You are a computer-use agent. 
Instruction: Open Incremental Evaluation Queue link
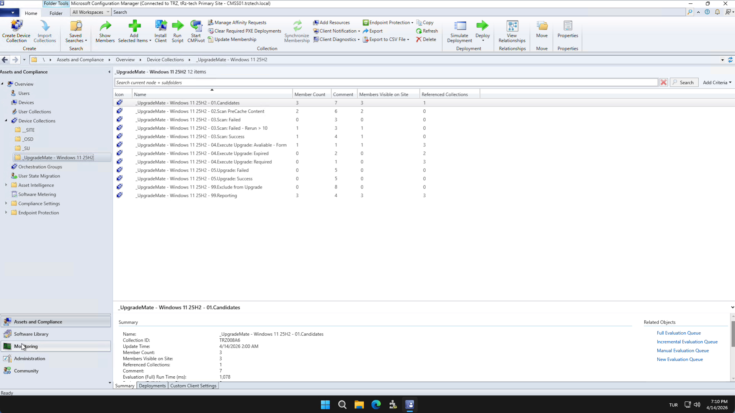click(687, 342)
